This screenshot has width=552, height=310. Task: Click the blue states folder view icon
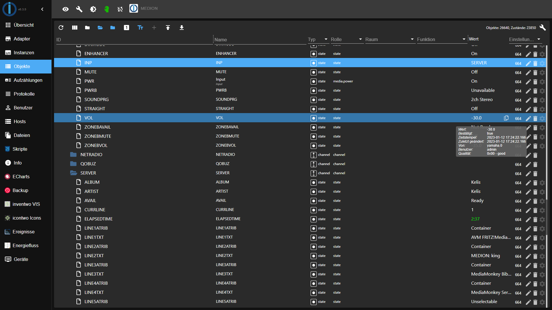point(113,28)
